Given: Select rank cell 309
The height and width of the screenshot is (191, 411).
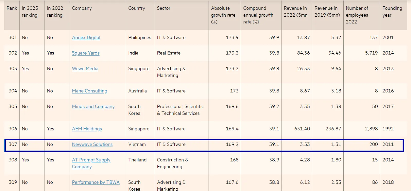Looking at the screenshot, I should [x=13, y=182].
